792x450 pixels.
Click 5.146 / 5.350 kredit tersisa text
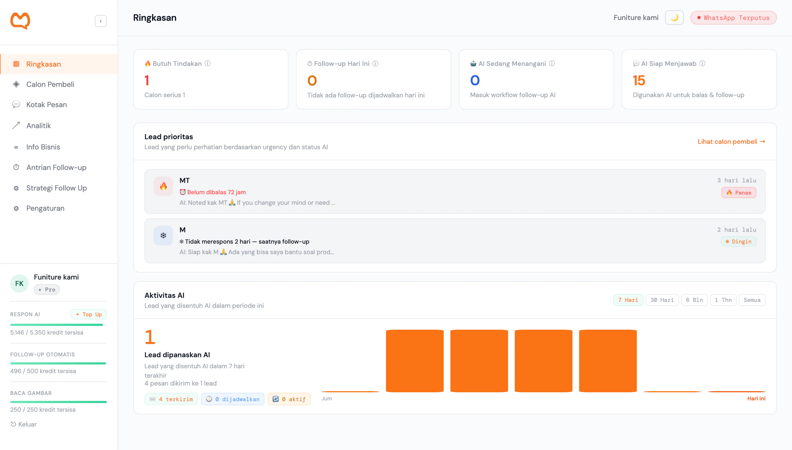pyautogui.click(x=47, y=333)
